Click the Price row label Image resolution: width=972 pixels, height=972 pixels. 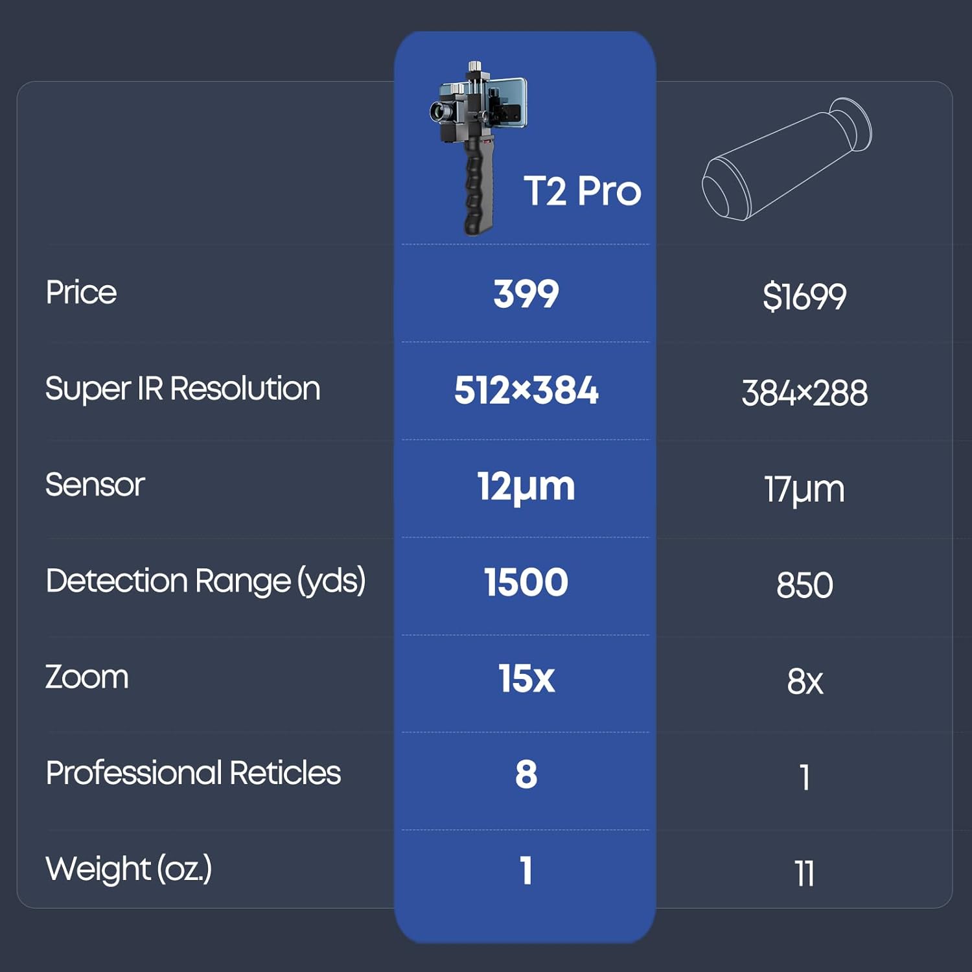pyautogui.click(x=81, y=292)
